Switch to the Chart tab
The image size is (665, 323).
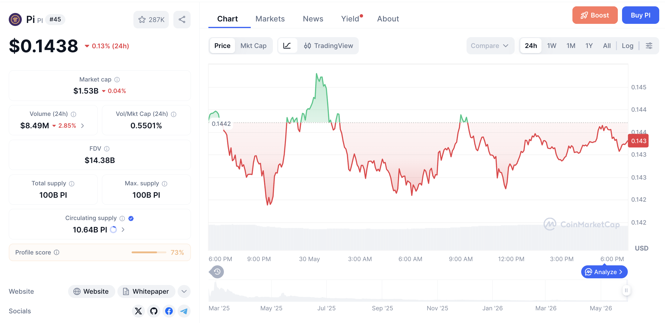[228, 19]
